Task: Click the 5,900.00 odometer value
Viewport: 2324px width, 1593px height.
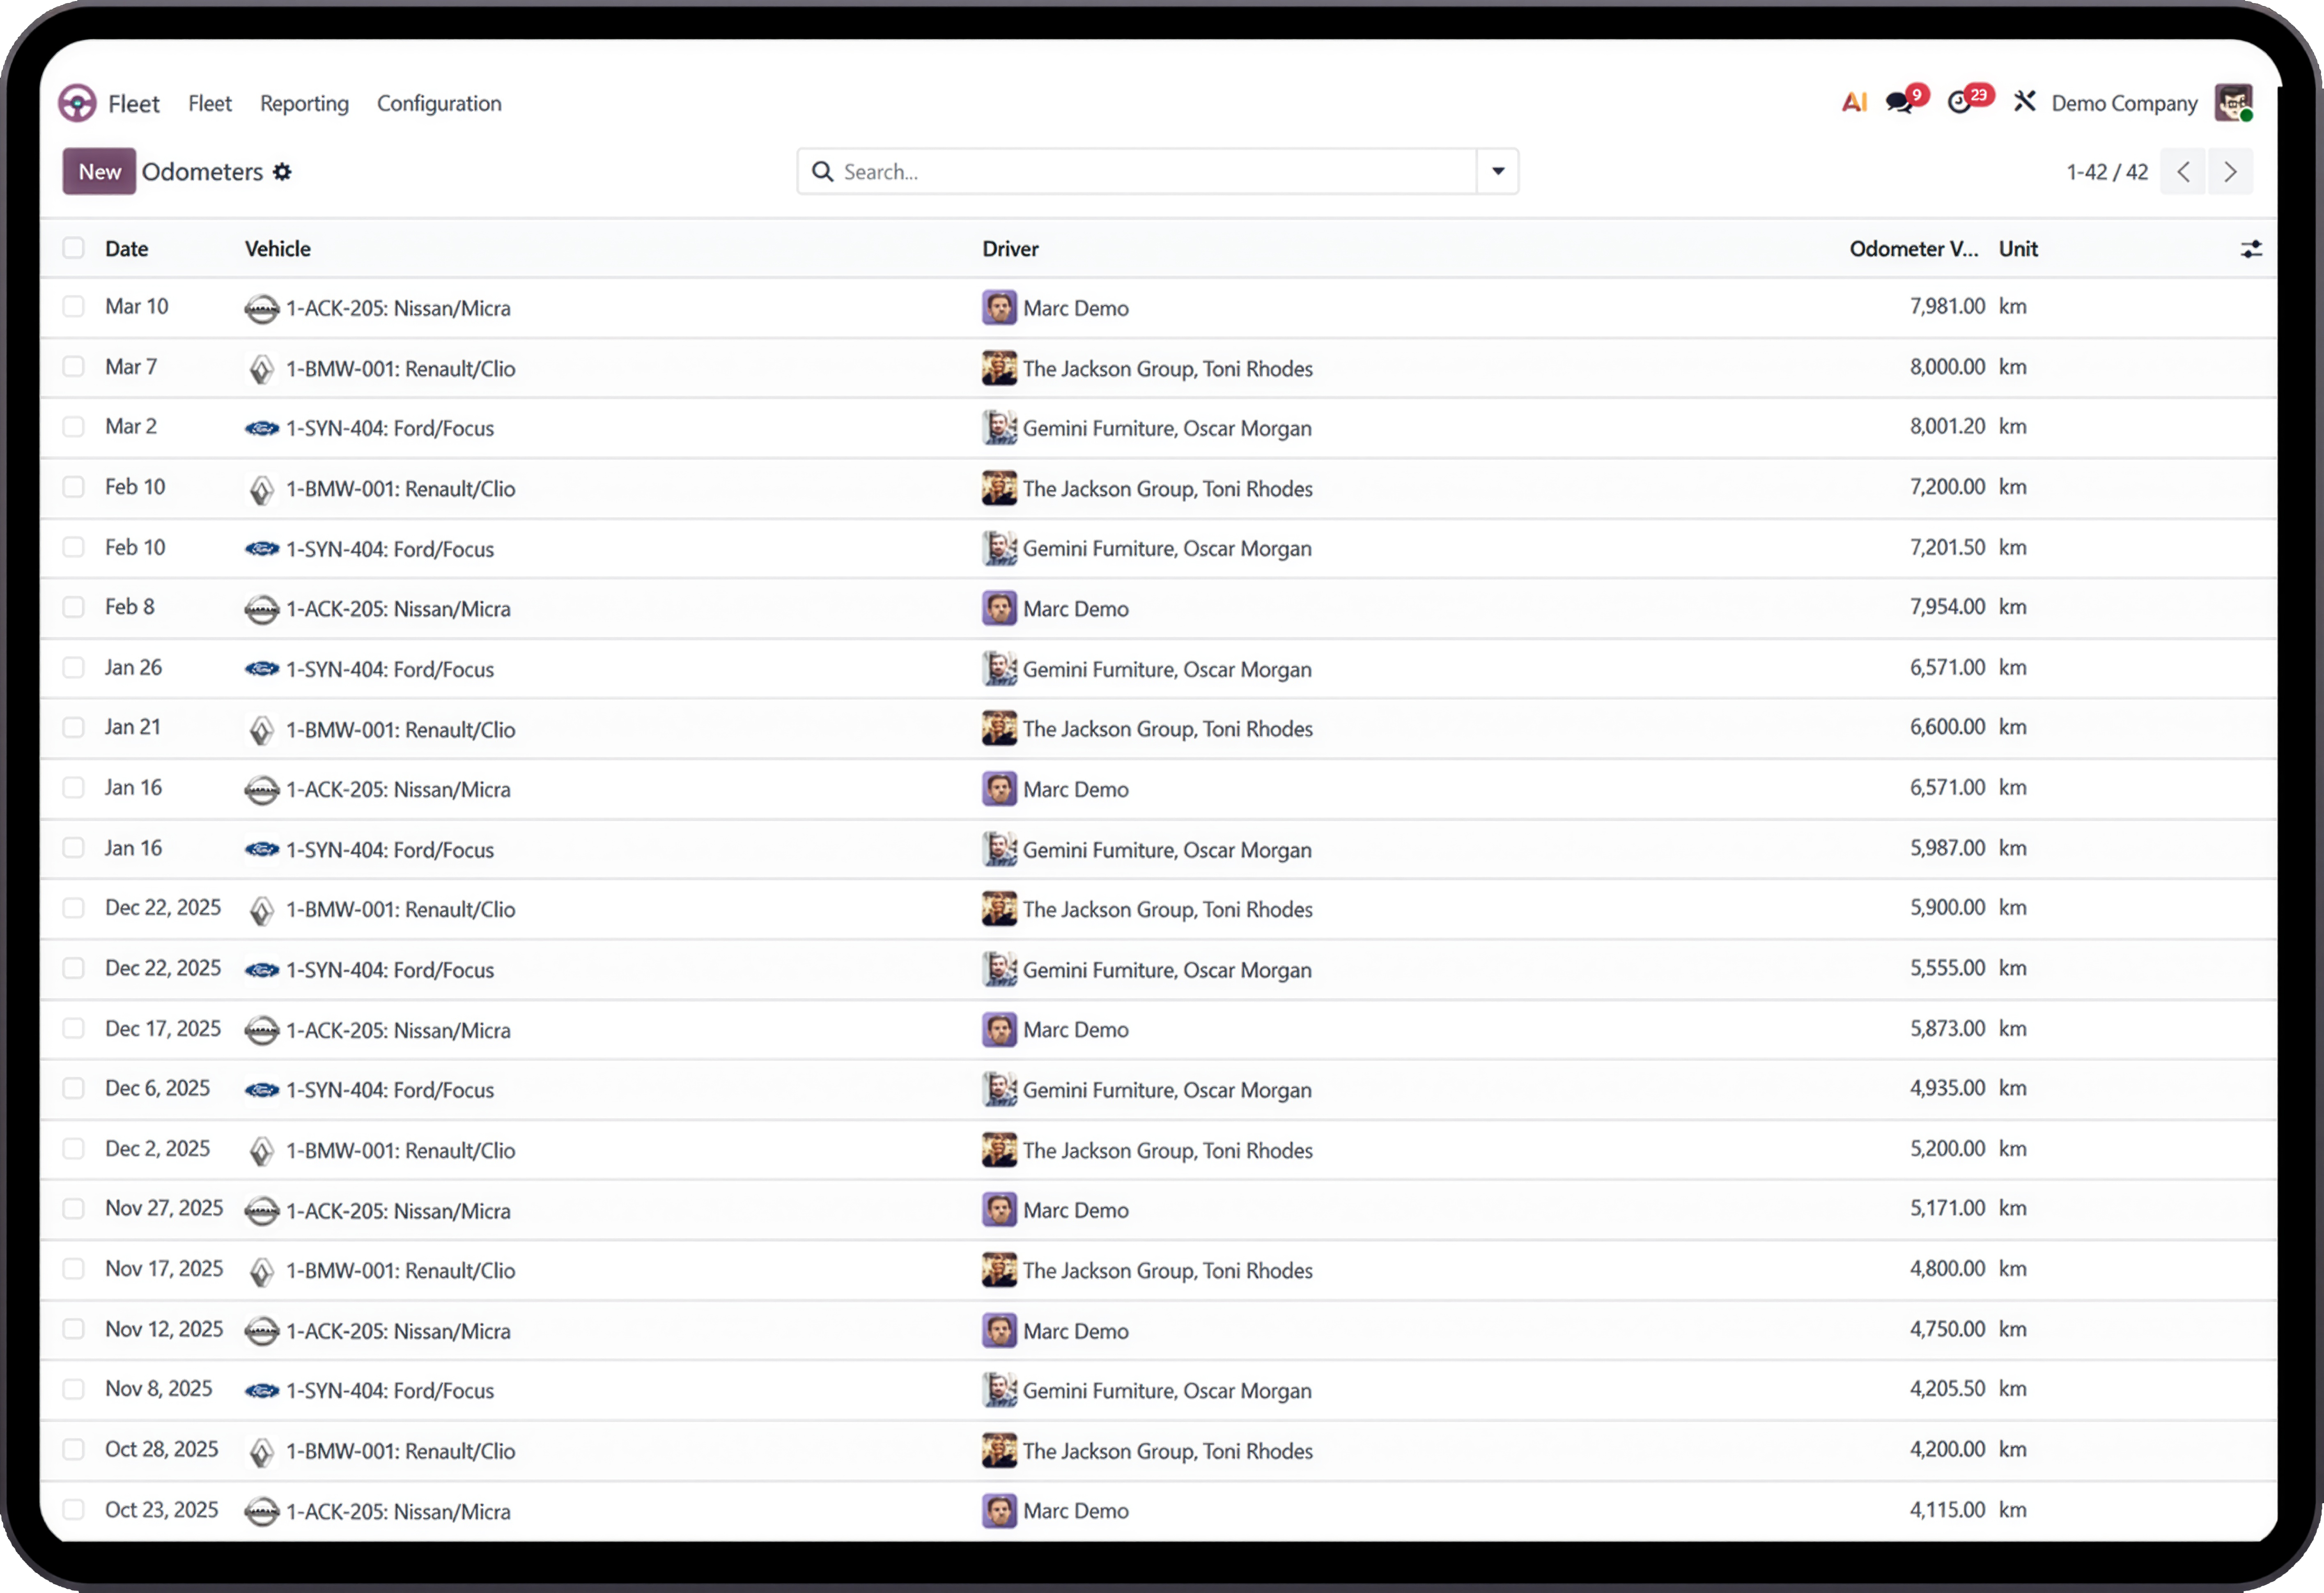Action: pyautogui.click(x=1947, y=908)
